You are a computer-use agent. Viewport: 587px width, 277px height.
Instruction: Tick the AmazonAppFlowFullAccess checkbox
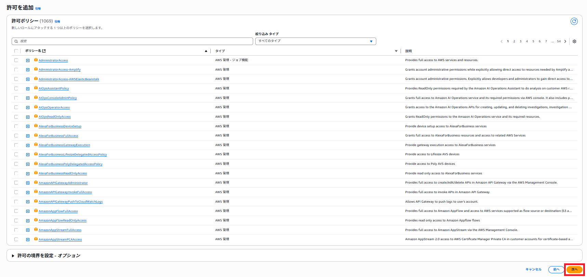pos(16,211)
